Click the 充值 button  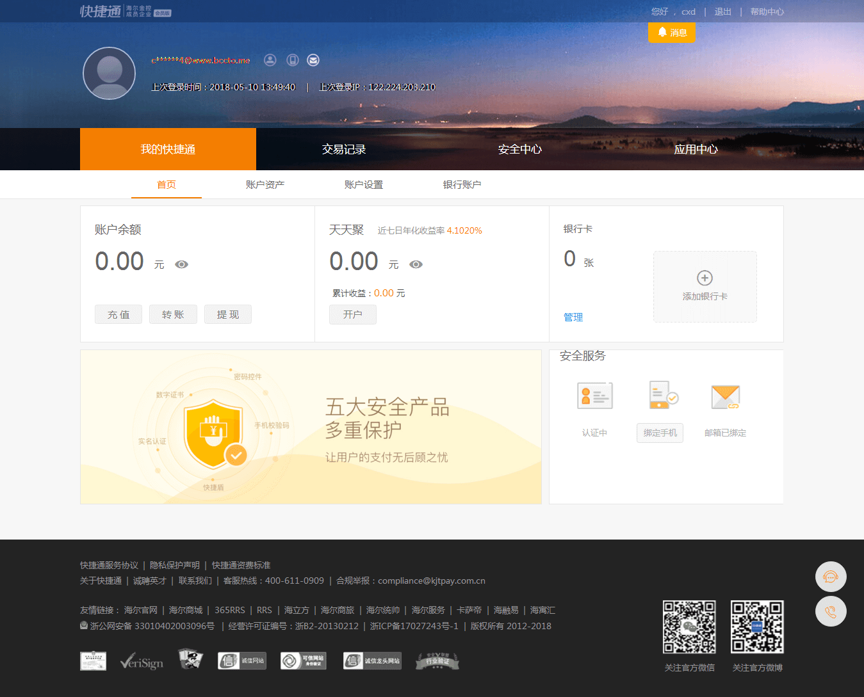118,314
